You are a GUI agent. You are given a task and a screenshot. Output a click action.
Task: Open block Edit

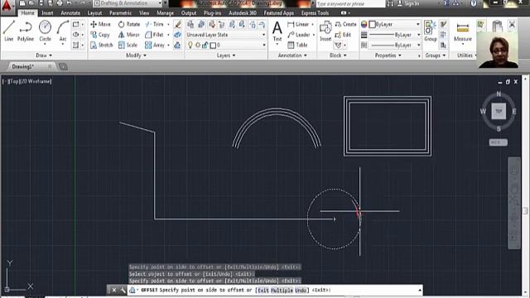[x=343, y=35]
